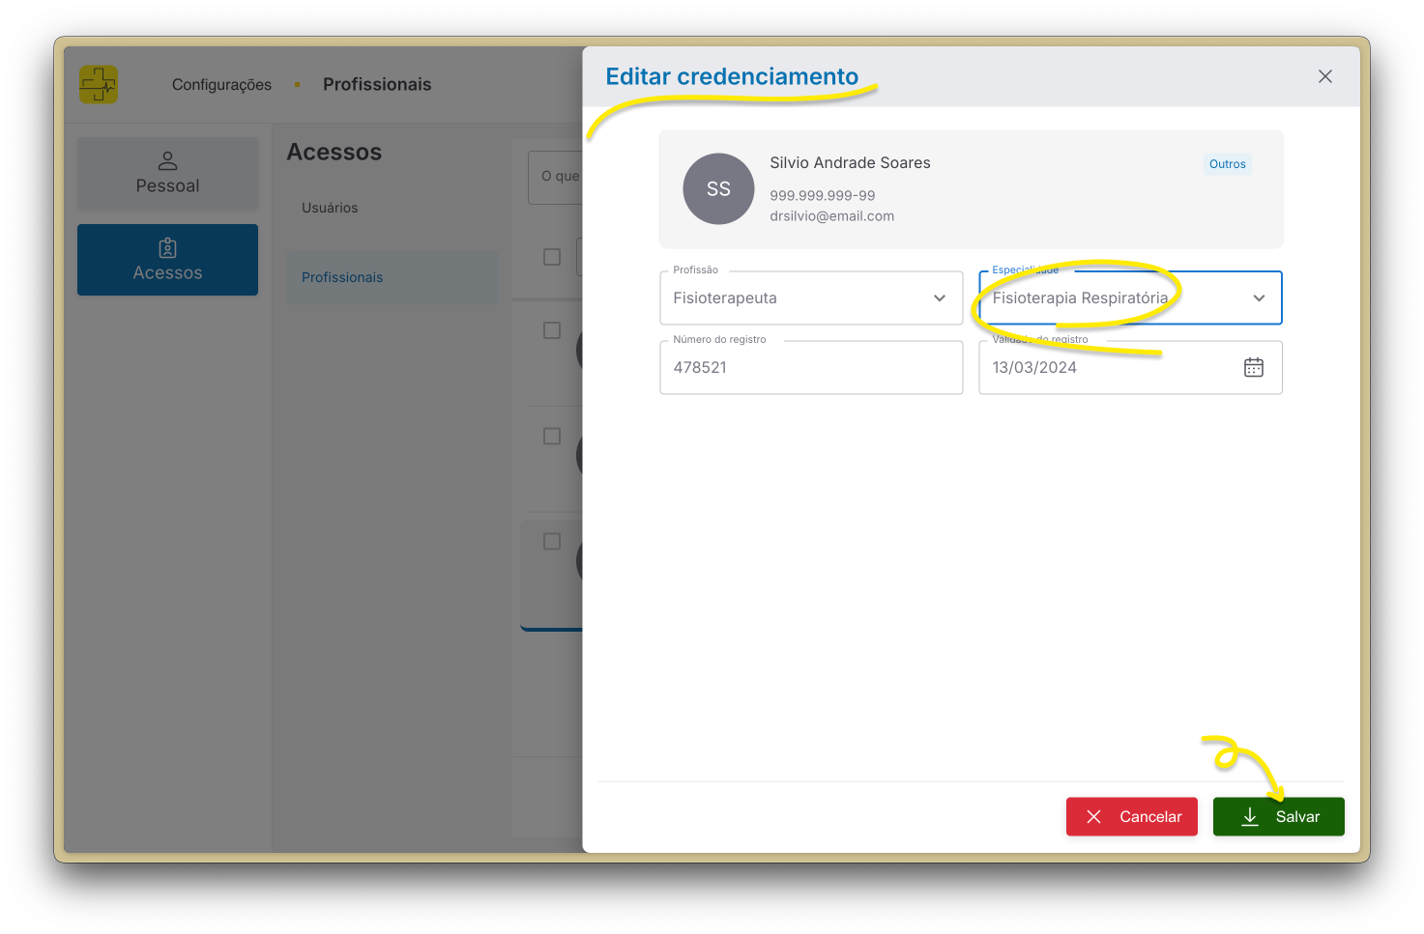Click the badge icon above Acessos
Viewport: 1424px width, 934px height.
pyautogui.click(x=167, y=248)
